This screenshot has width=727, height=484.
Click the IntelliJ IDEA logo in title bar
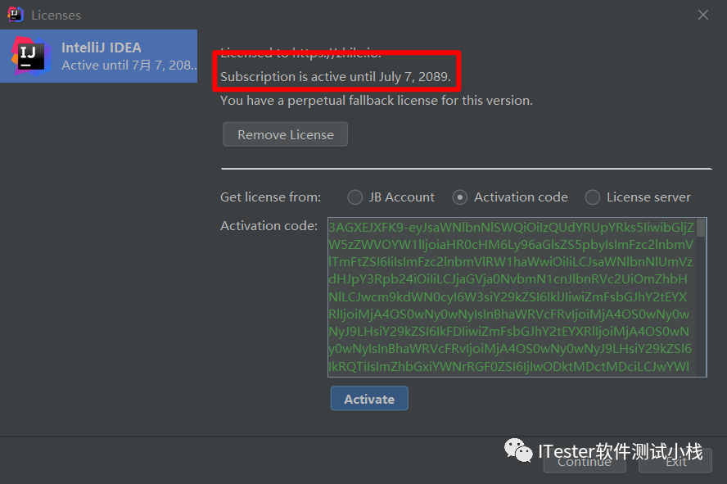point(15,14)
